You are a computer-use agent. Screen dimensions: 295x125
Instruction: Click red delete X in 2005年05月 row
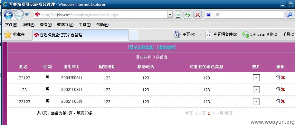[x=282, y=101]
